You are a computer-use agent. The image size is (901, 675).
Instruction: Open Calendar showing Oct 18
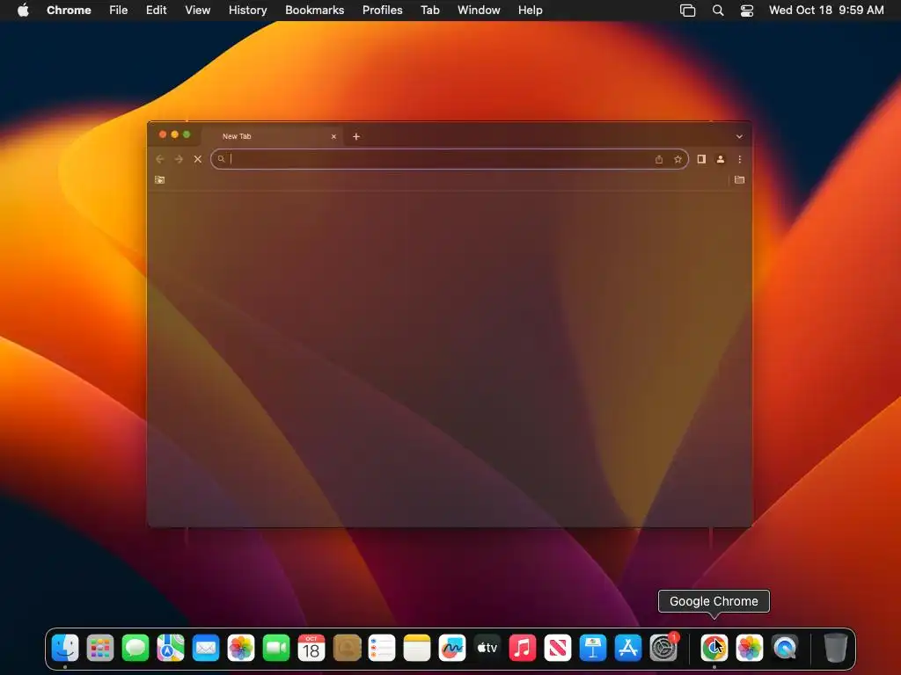coord(311,648)
